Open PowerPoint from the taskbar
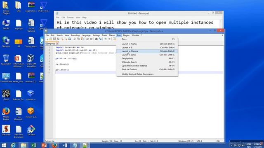The image size is (264, 148). [x=44, y=145]
